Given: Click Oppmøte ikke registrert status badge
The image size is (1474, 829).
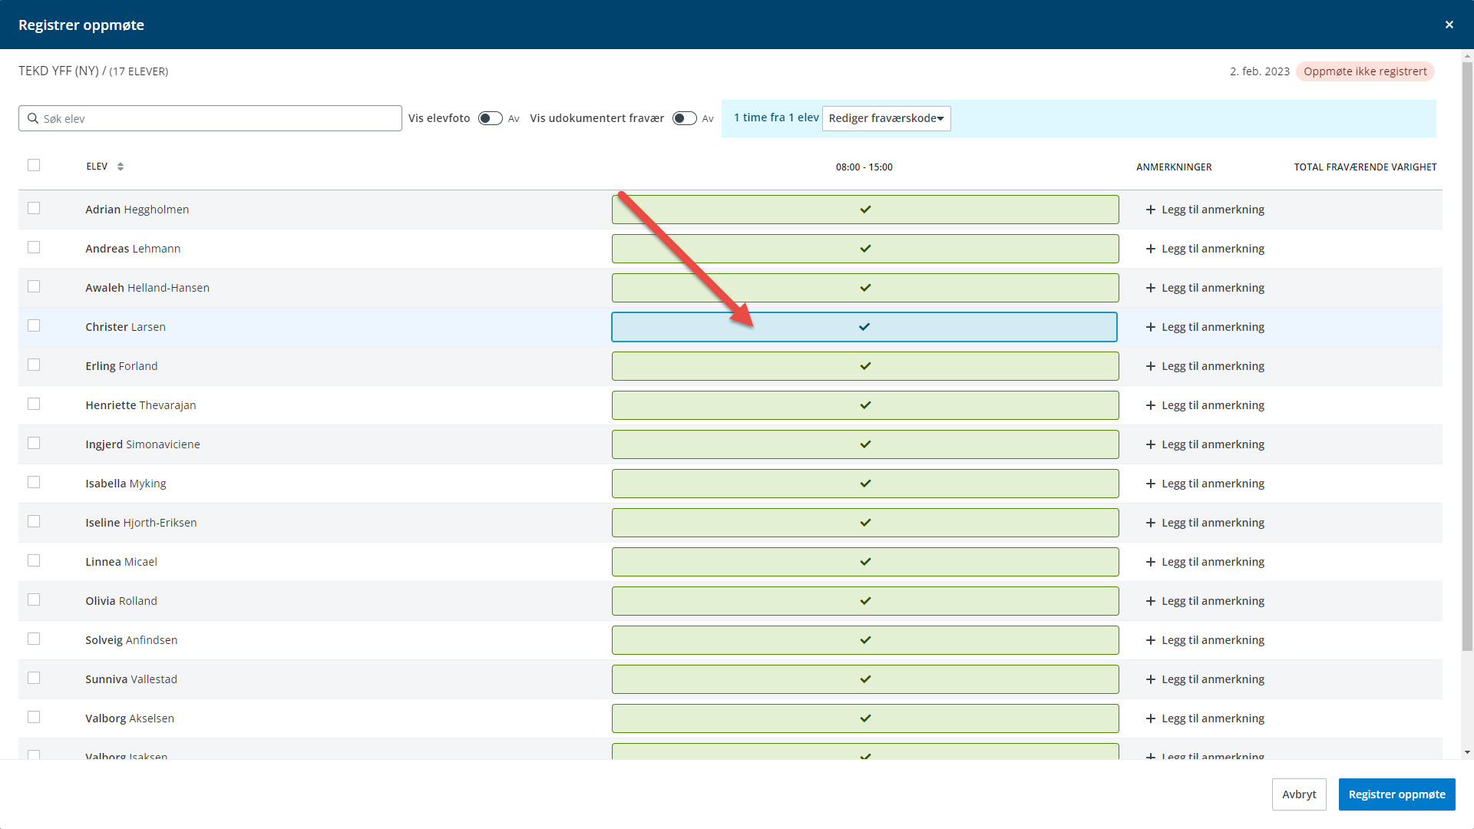Looking at the screenshot, I should 1365,71.
